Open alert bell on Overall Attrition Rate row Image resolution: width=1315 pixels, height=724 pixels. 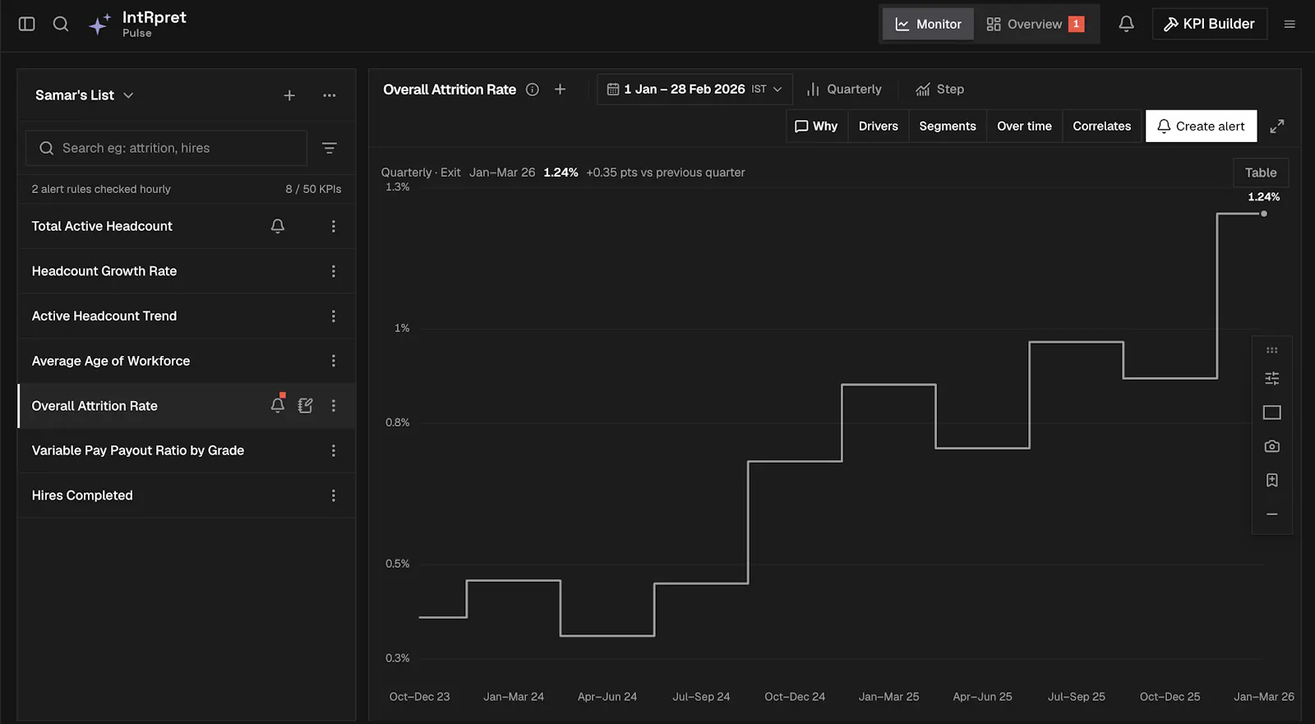[x=278, y=405]
